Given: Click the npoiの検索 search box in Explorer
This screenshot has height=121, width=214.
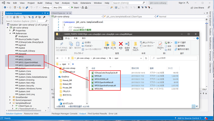Looking at the screenshot, I should pyautogui.click(x=174, y=58).
